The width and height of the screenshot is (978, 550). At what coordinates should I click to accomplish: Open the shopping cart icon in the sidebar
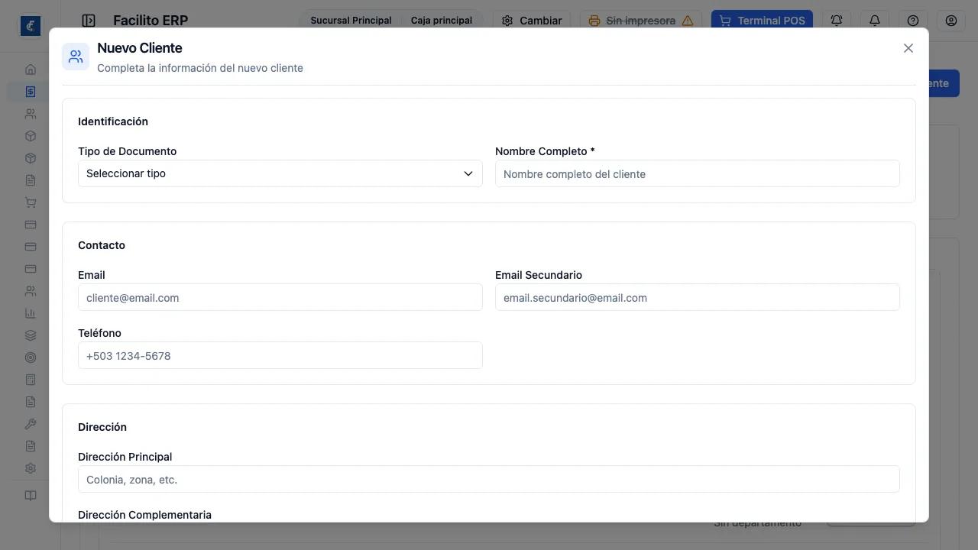click(31, 202)
